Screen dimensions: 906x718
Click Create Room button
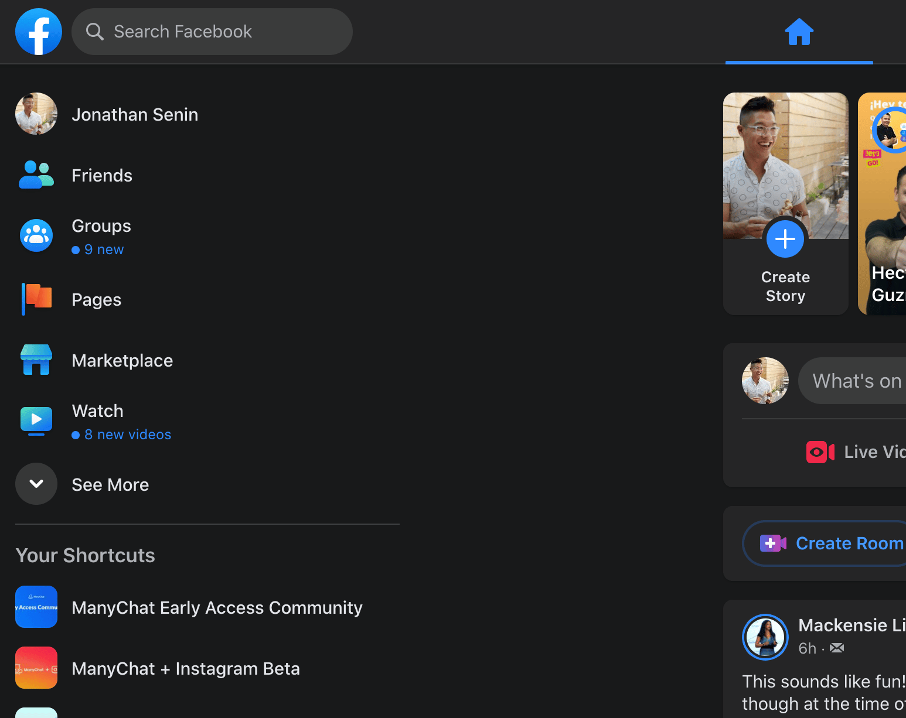click(825, 543)
